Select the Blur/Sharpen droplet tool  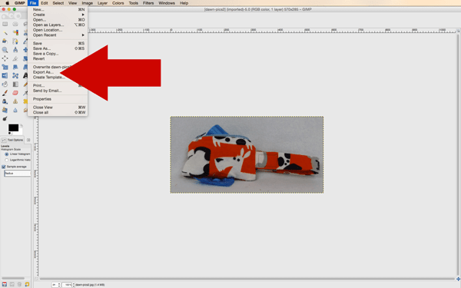click(x=15, y=110)
